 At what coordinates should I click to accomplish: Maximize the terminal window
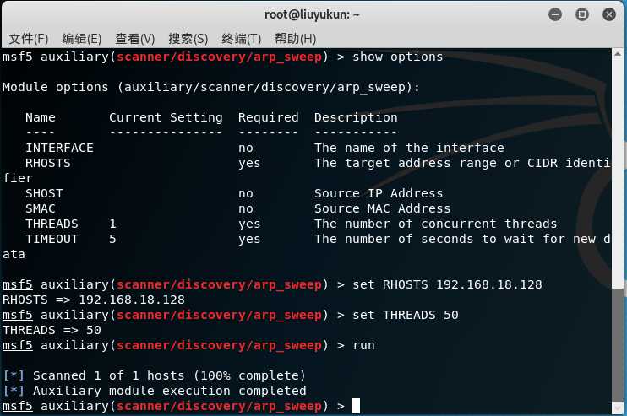(x=582, y=15)
